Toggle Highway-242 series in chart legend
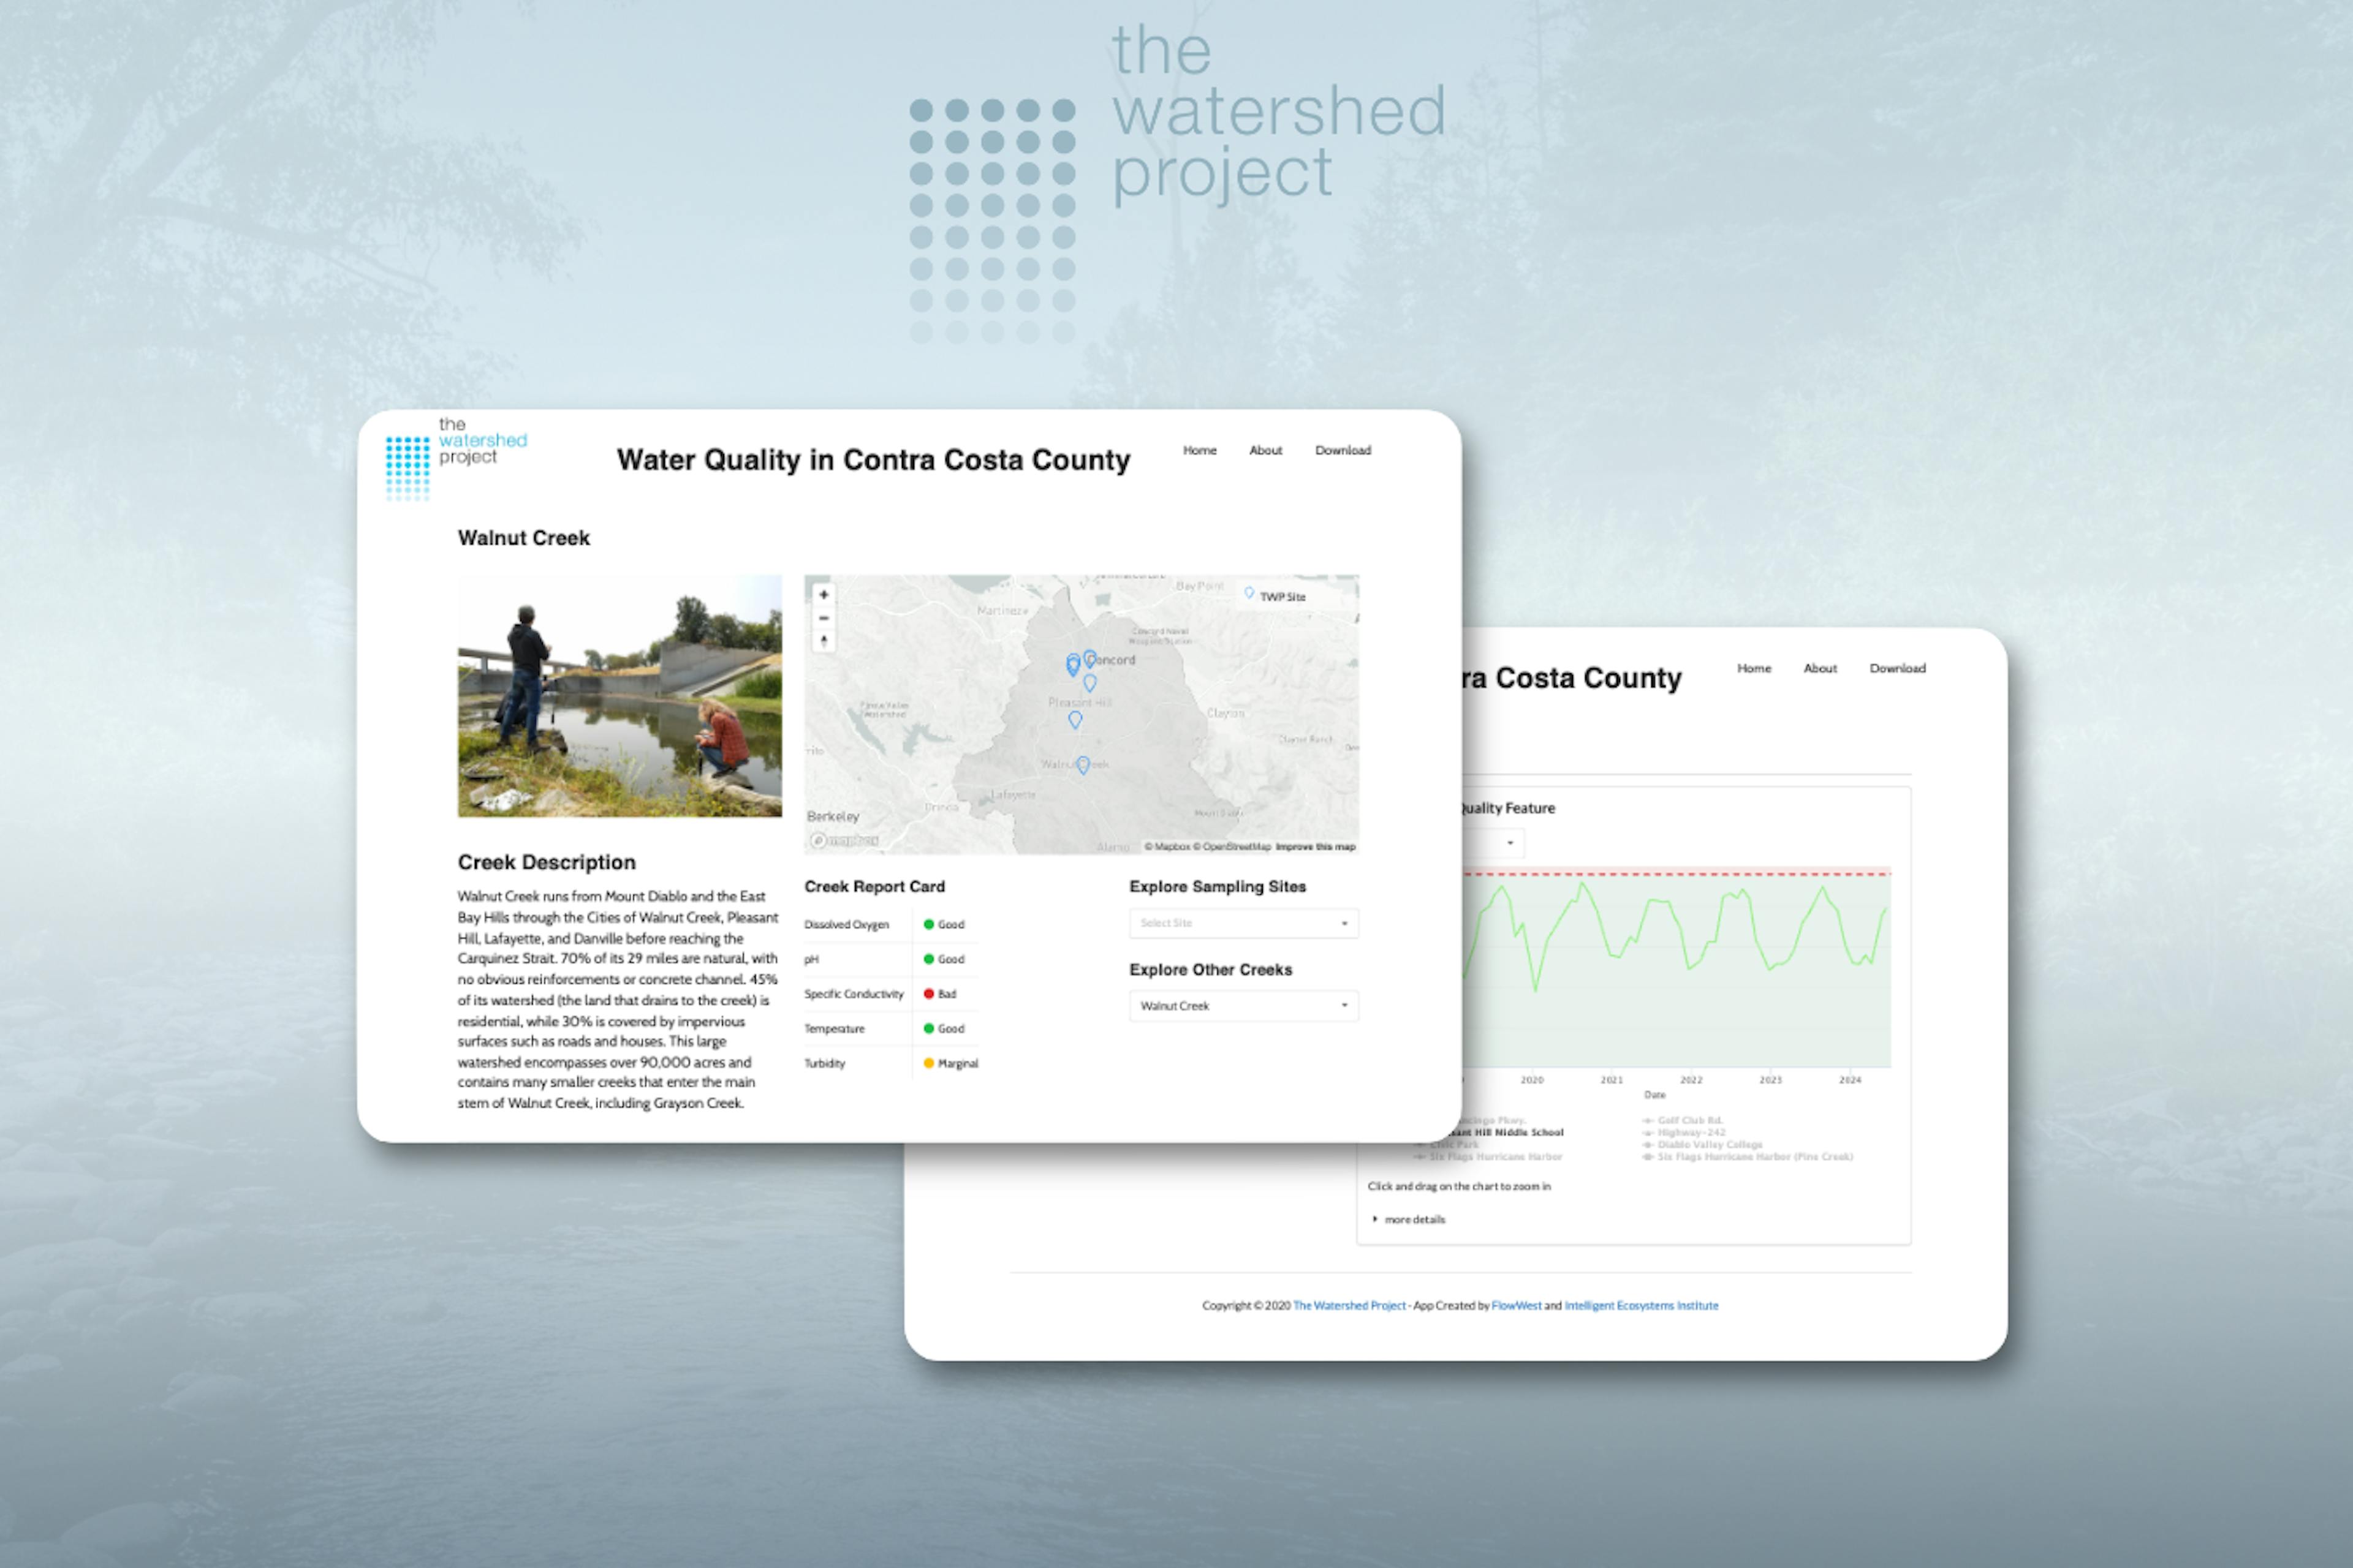 point(1691,1132)
